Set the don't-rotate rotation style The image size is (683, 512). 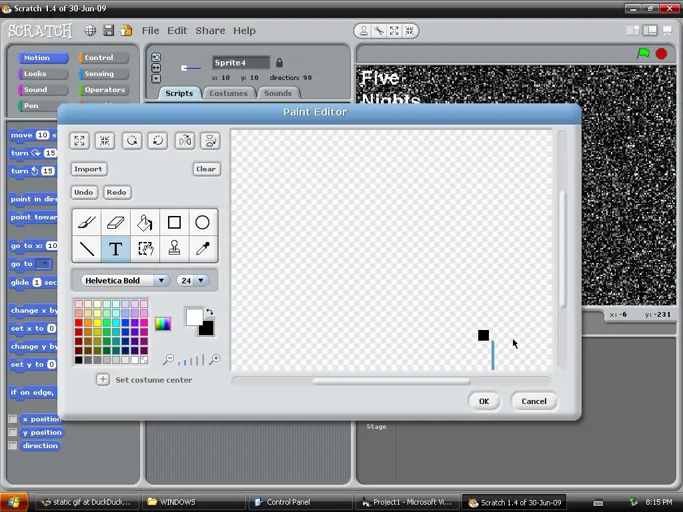pyautogui.click(x=156, y=79)
